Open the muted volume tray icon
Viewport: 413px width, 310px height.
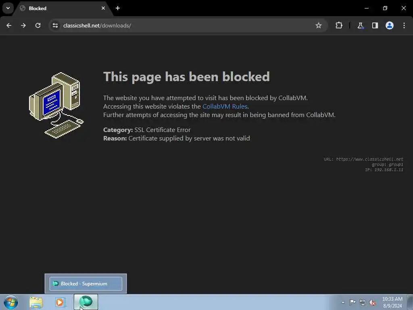pos(372,303)
